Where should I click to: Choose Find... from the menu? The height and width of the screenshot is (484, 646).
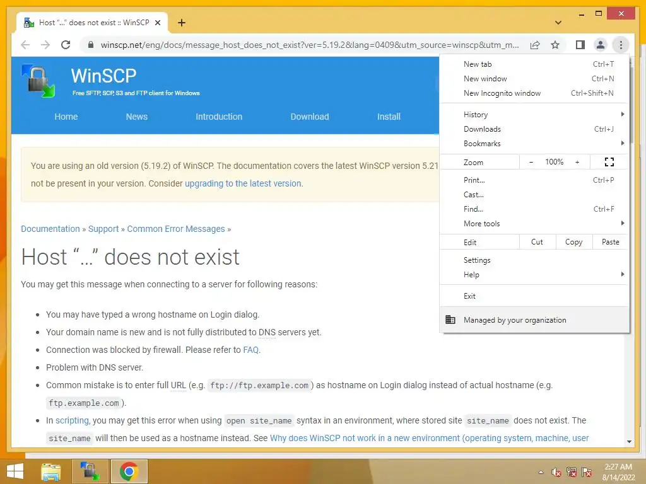pos(534,209)
